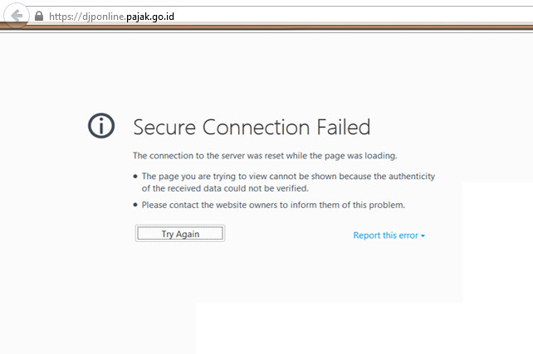Click 'of the received data could not be verified'
The height and width of the screenshot is (354, 533).
pos(225,188)
